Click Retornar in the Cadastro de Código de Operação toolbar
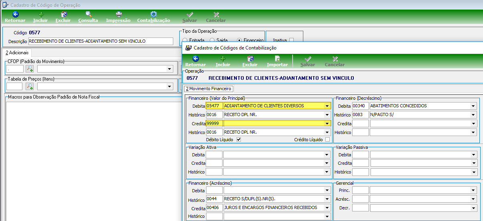 (15, 17)
